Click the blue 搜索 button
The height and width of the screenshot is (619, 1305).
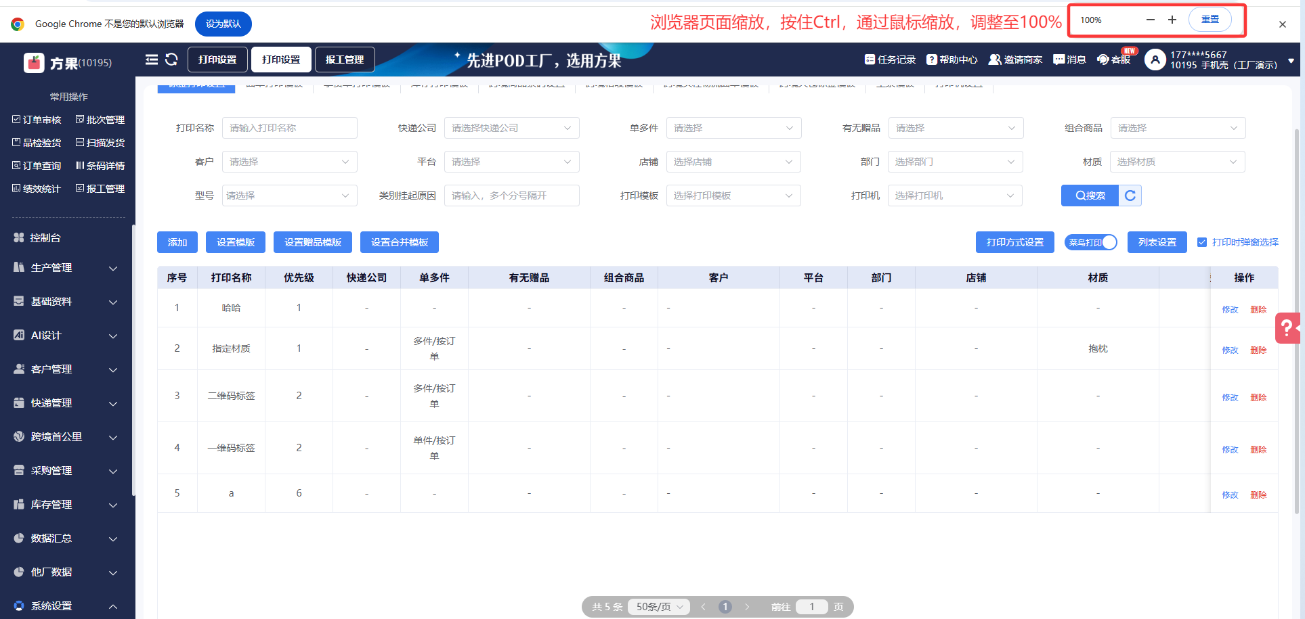[x=1090, y=196]
